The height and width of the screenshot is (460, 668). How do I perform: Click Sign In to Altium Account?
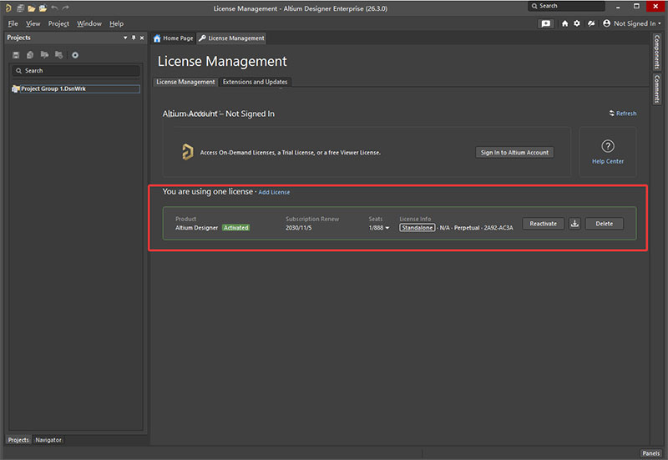coord(514,153)
